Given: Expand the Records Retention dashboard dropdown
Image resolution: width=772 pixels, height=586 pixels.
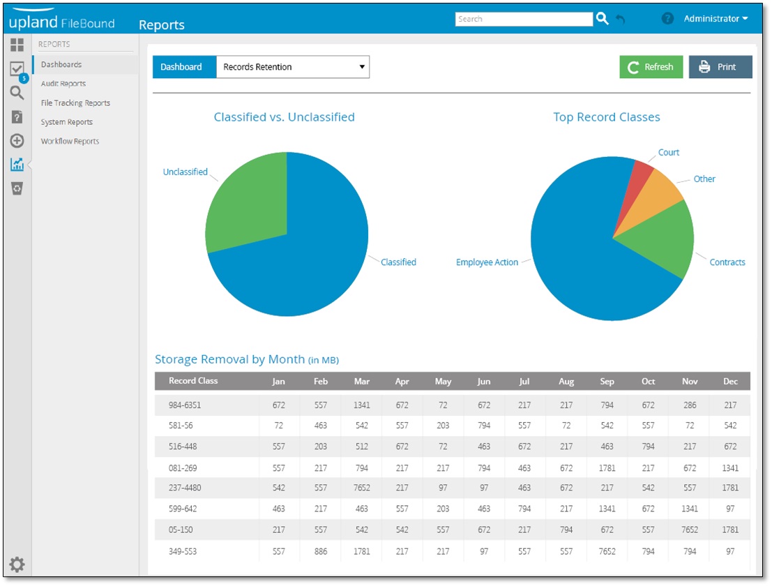Looking at the screenshot, I should (293, 67).
